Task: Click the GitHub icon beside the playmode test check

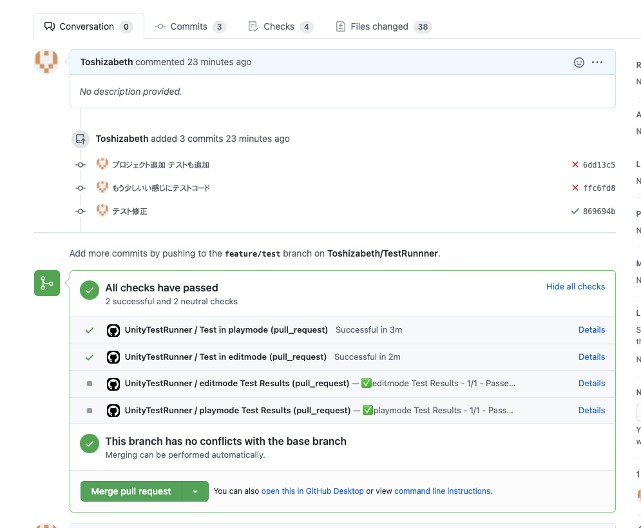Action: pyautogui.click(x=113, y=330)
